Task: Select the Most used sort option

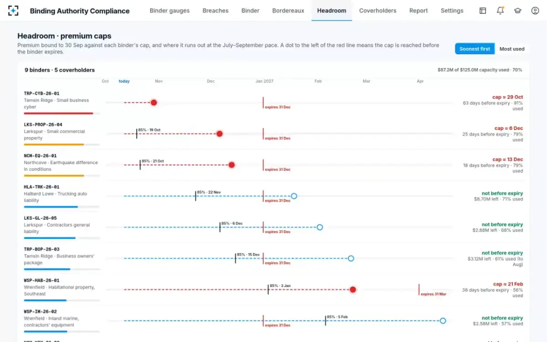Action: pos(512,49)
